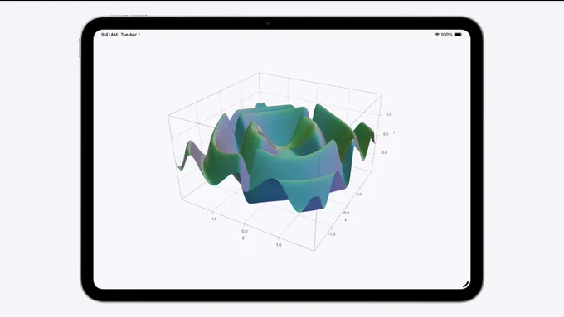
Task: Click the window resize handle in corner
Action: (466, 285)
